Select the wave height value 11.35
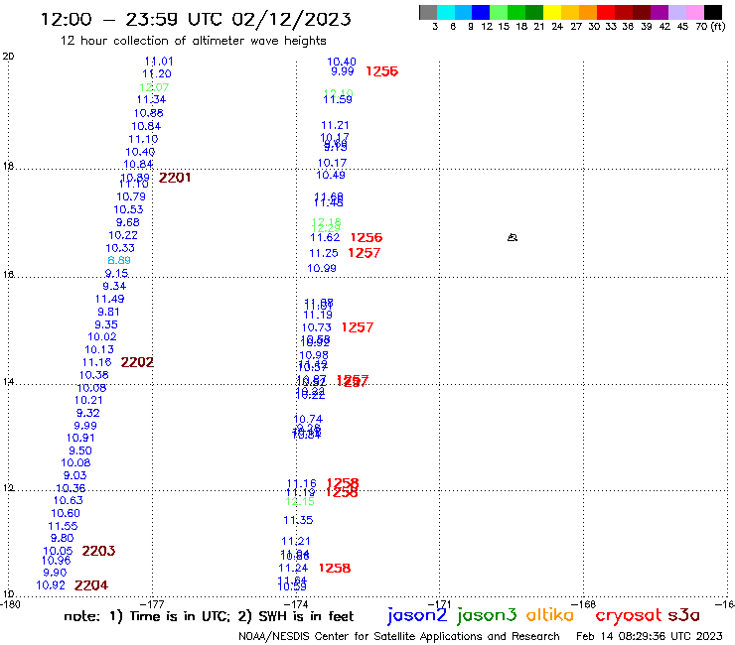735x645 pixels. click(x=298, y=520)
